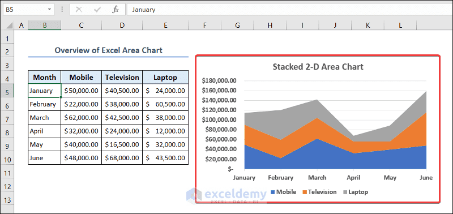This screenshot has width=453, height=214.
Task: Click the March cell in Month column
Action: [45, 118]
